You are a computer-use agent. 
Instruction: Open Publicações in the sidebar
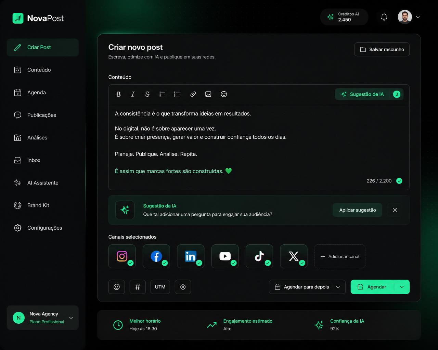[43, 115]
